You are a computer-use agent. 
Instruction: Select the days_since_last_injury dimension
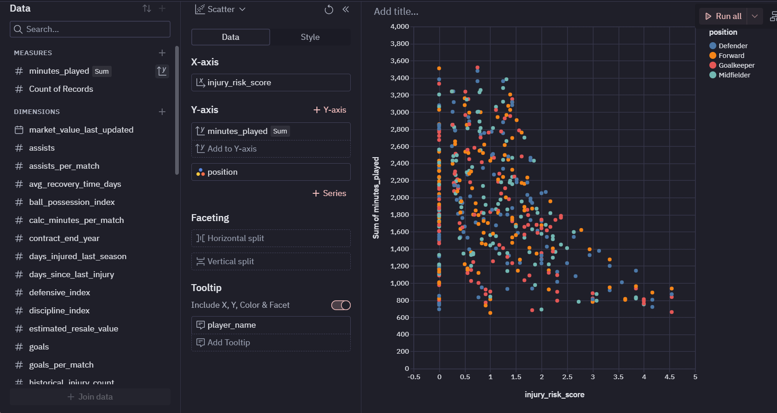click(x=71, y=274)
